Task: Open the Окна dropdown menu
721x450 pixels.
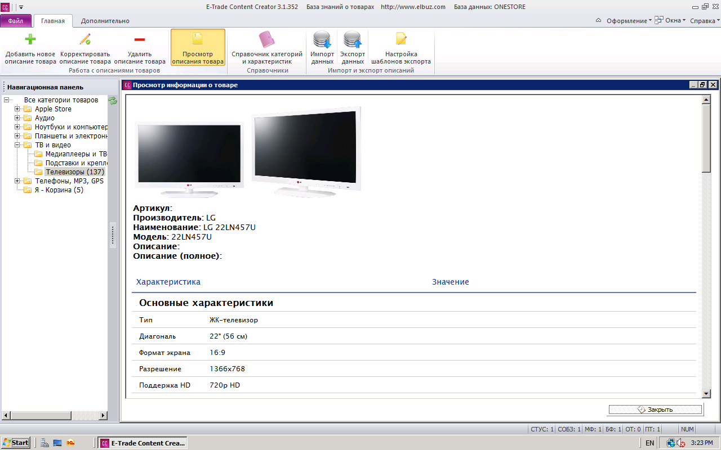Action: tap(670, 20)
